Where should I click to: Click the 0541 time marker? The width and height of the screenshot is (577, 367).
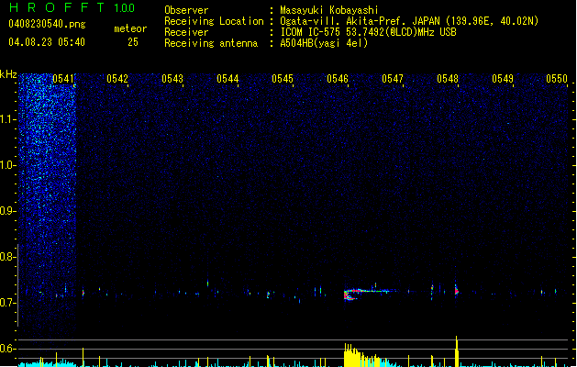point(63,79)
